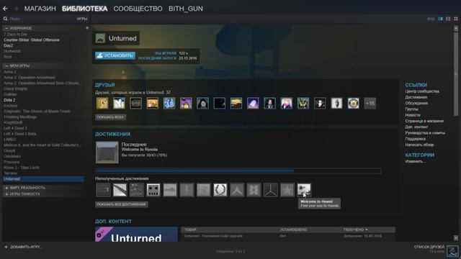
Task: Switch to list view mode icon
Action: click(448, 19)
